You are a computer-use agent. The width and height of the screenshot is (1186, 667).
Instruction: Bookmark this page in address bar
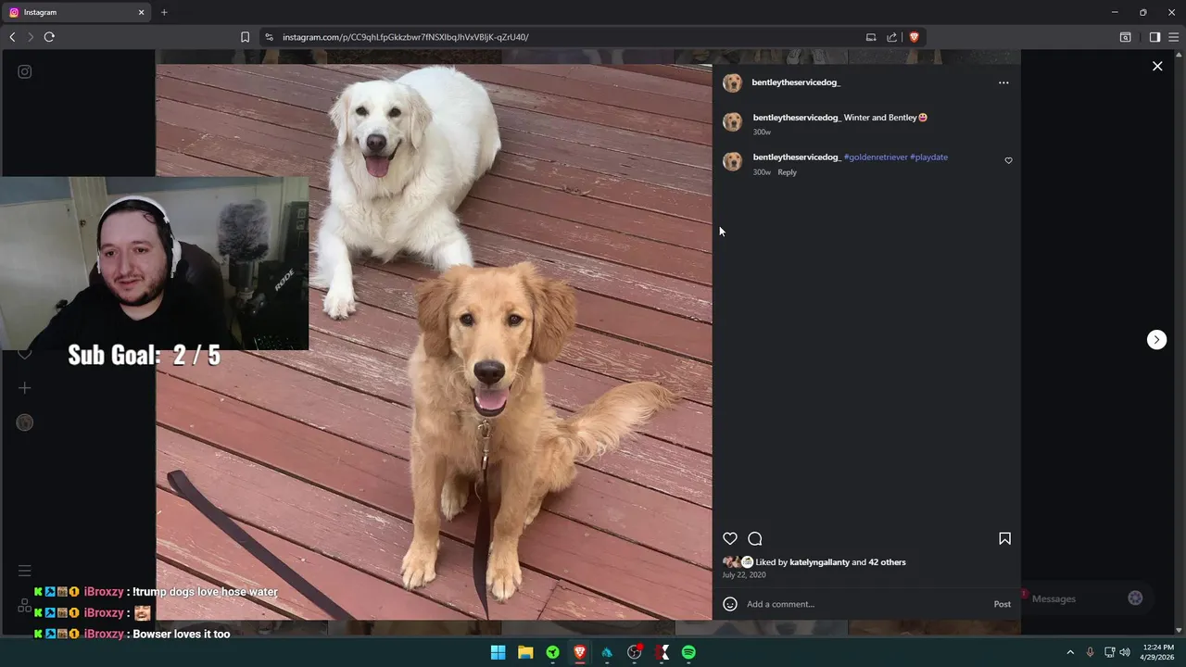tap(245, 37)
